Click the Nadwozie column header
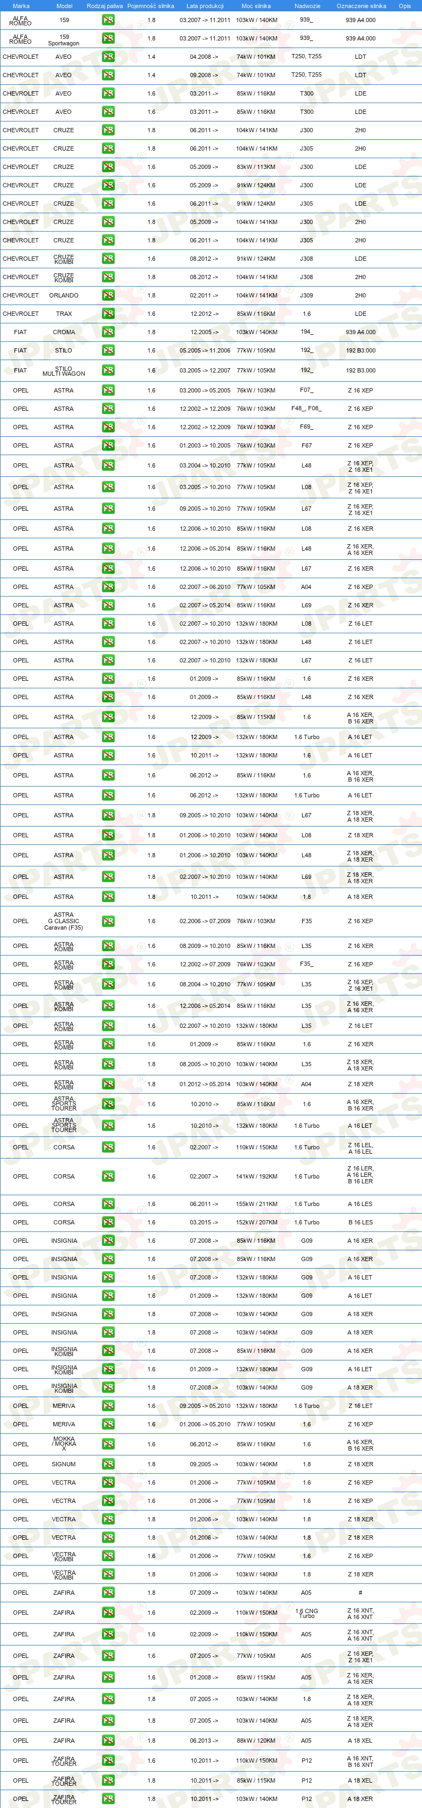The width and height of the screenshot is (422, 1808). coord(307,5)
